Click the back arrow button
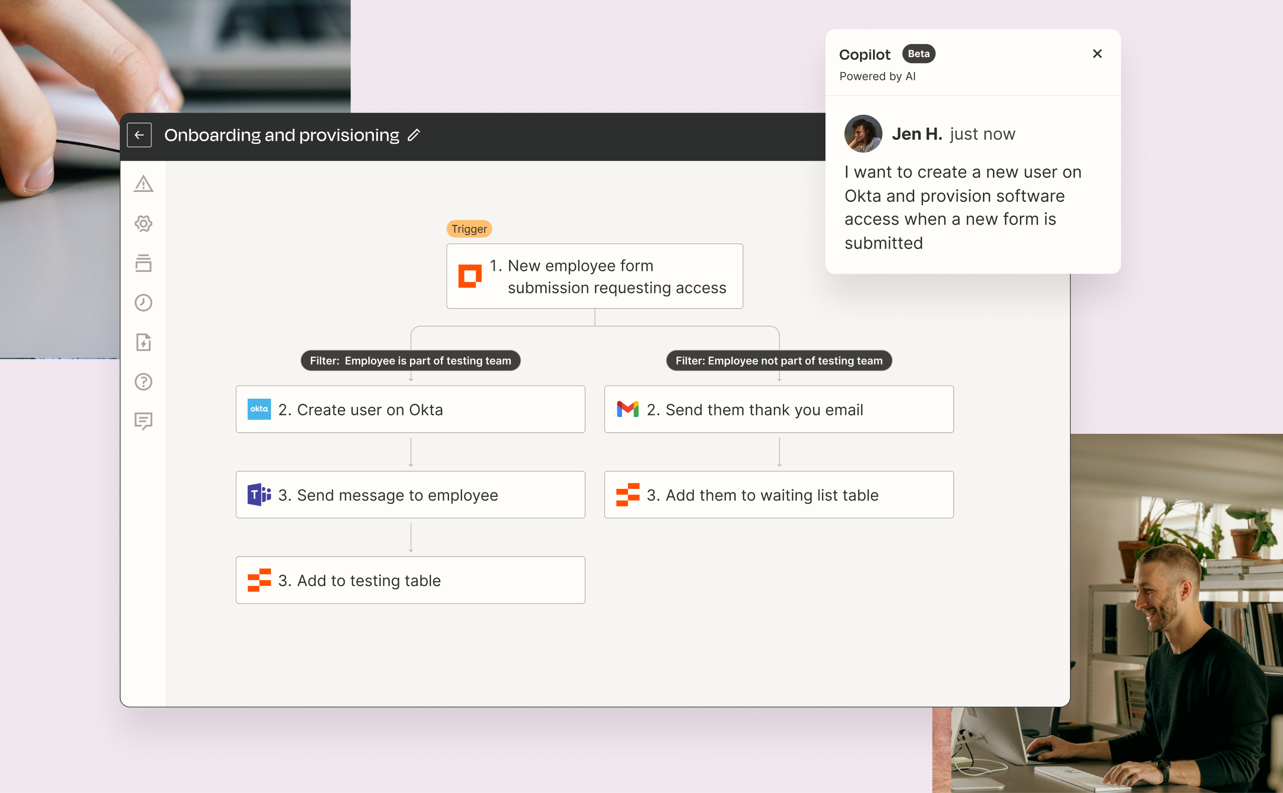Image resolution: width=1283 pixels, height=793 pixels. click(x=139, y=135)
